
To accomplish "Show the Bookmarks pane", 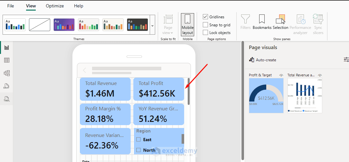I will point(262,22).
